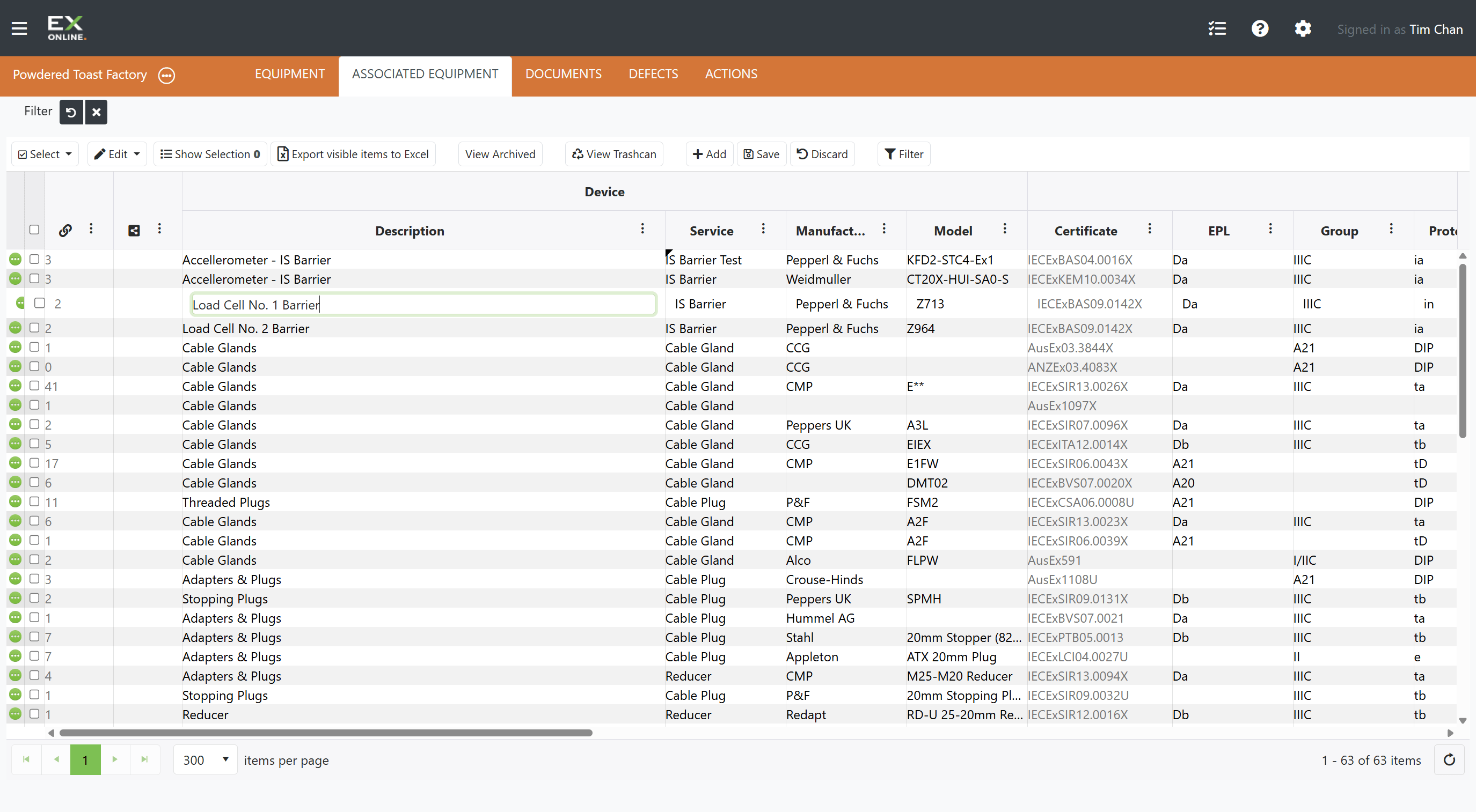Open the Select dropdown

tap(45, 154)
